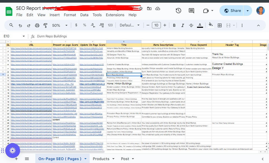Viewport: 269px width, 163px height.
Task: Click the borders grid icon
Action: [219, 25]
